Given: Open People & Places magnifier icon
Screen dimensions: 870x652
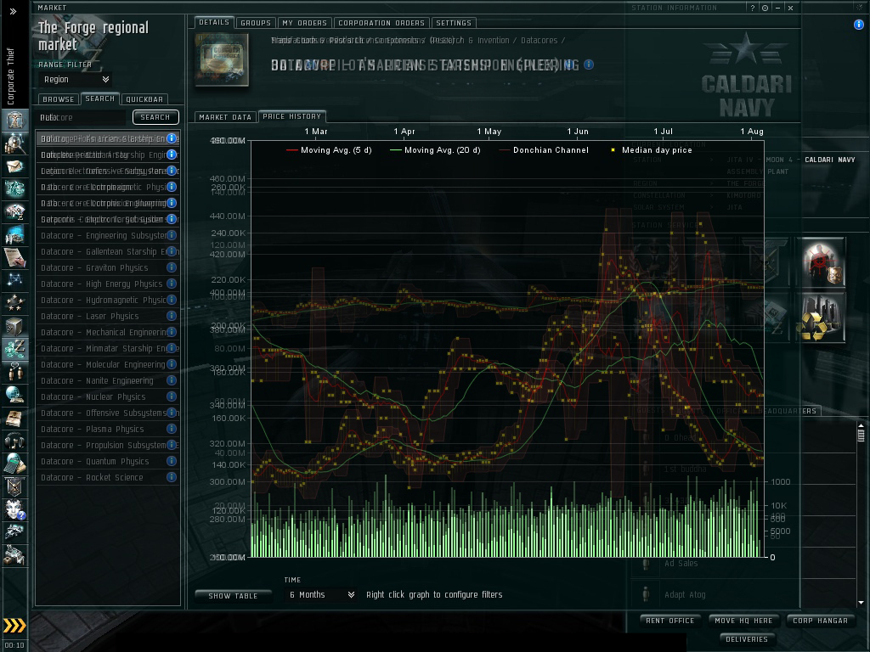Looking at the screenshot, I should coord(14,143).
